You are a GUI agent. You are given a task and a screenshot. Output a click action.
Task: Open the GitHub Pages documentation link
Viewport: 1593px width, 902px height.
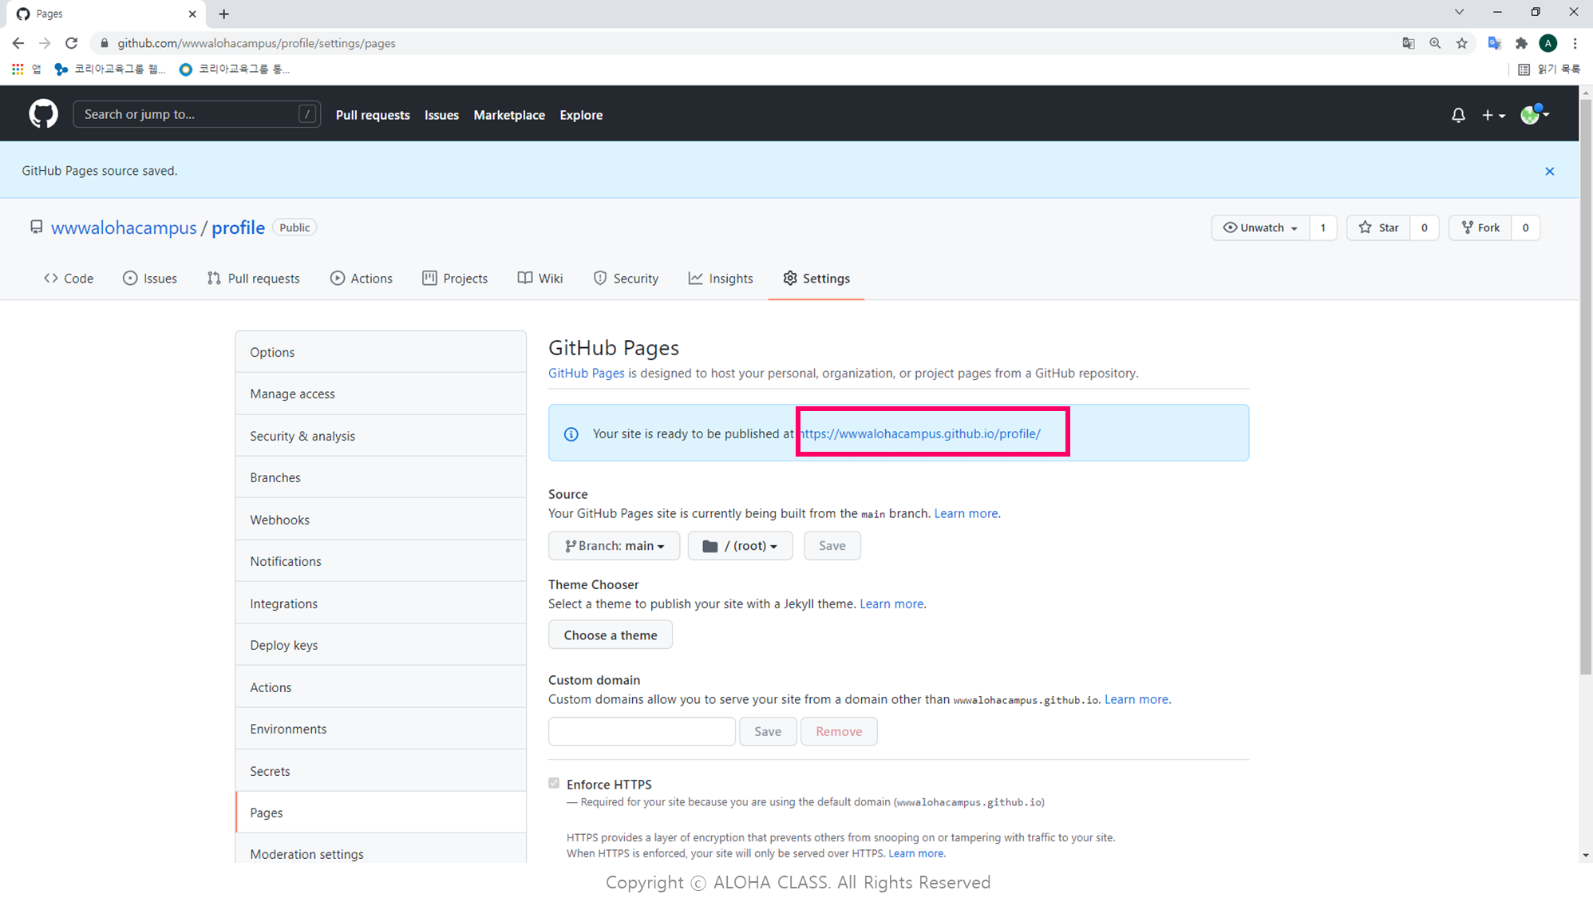586,373
